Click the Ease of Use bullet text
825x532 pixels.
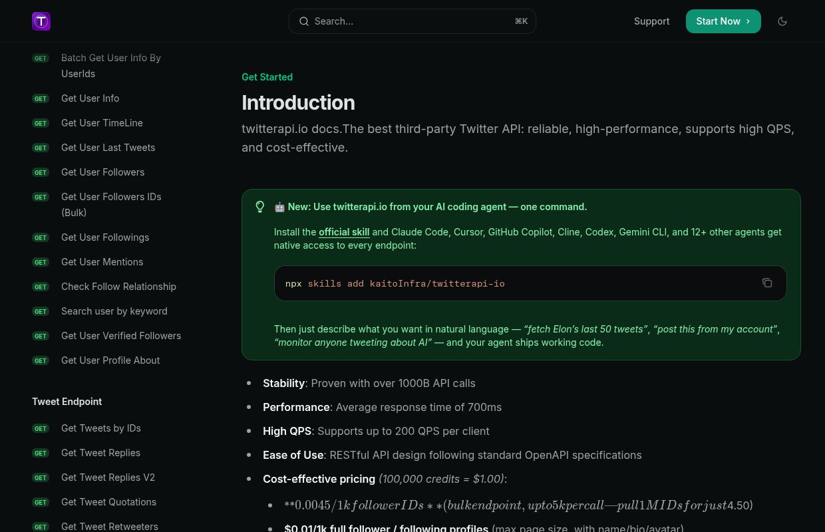point(452,455)
